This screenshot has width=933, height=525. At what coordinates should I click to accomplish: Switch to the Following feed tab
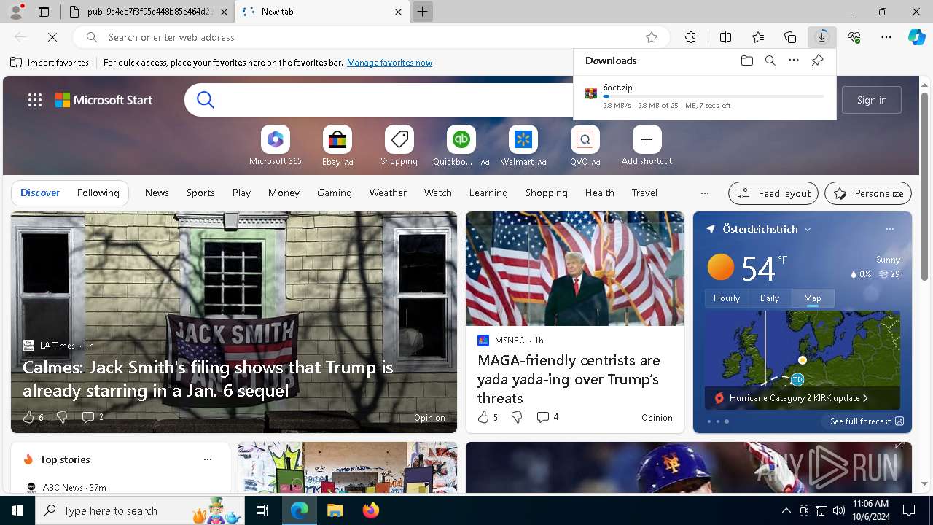point(98,192)
